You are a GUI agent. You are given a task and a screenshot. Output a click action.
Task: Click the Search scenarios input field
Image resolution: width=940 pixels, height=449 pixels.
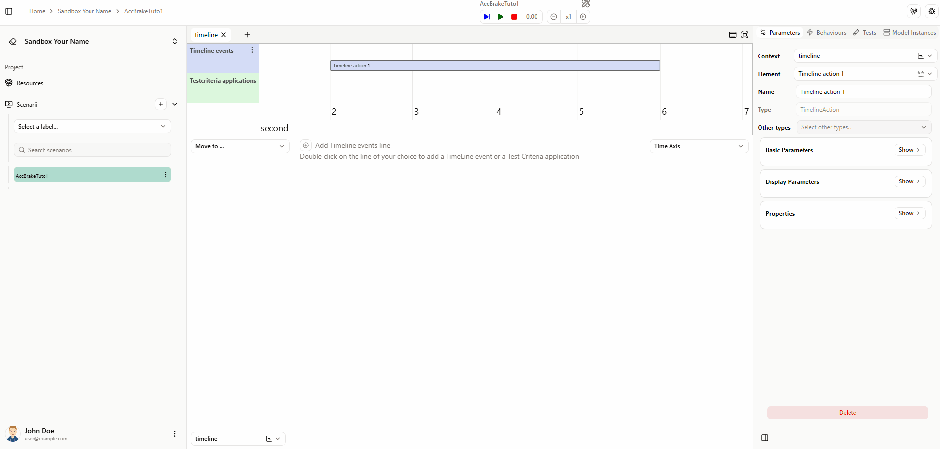pyautogui.click(x=92, y=149)
